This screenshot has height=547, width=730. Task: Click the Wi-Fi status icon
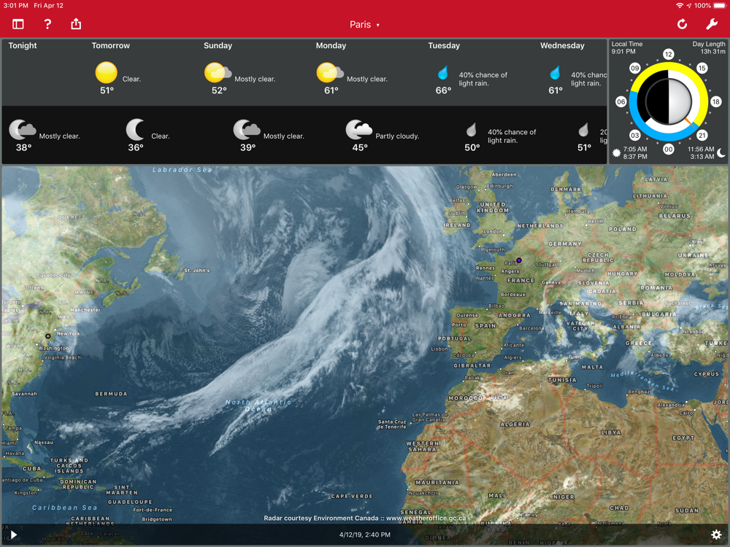tap(680, 6)
